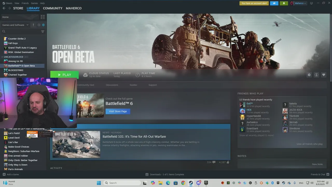The width and height of the screenshot is (332, 187).
Task: Open Battlefield 101 news thumbnail
Action: 76,144
